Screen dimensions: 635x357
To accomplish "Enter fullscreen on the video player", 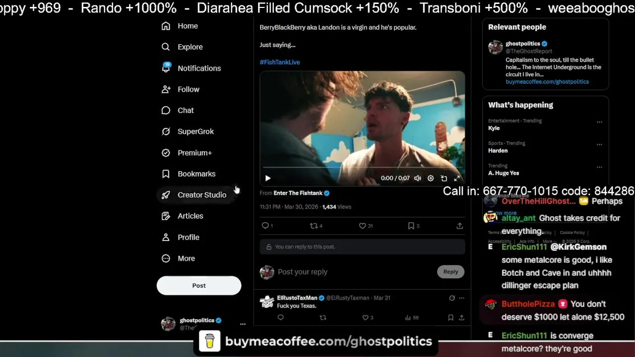I will [457, 178].
